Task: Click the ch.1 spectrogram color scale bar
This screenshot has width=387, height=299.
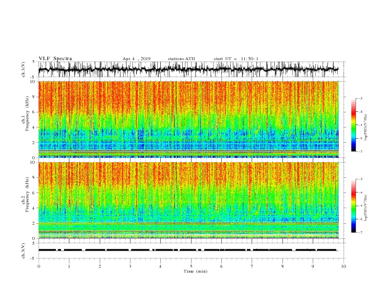Action: click(x=354, y=125)
